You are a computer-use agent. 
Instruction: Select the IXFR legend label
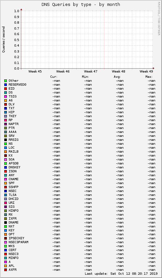(12, 219)
